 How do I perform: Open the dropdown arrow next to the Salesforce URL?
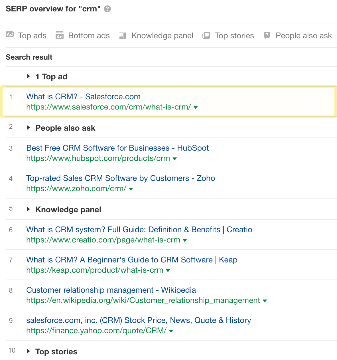click(x=196, y=108)
